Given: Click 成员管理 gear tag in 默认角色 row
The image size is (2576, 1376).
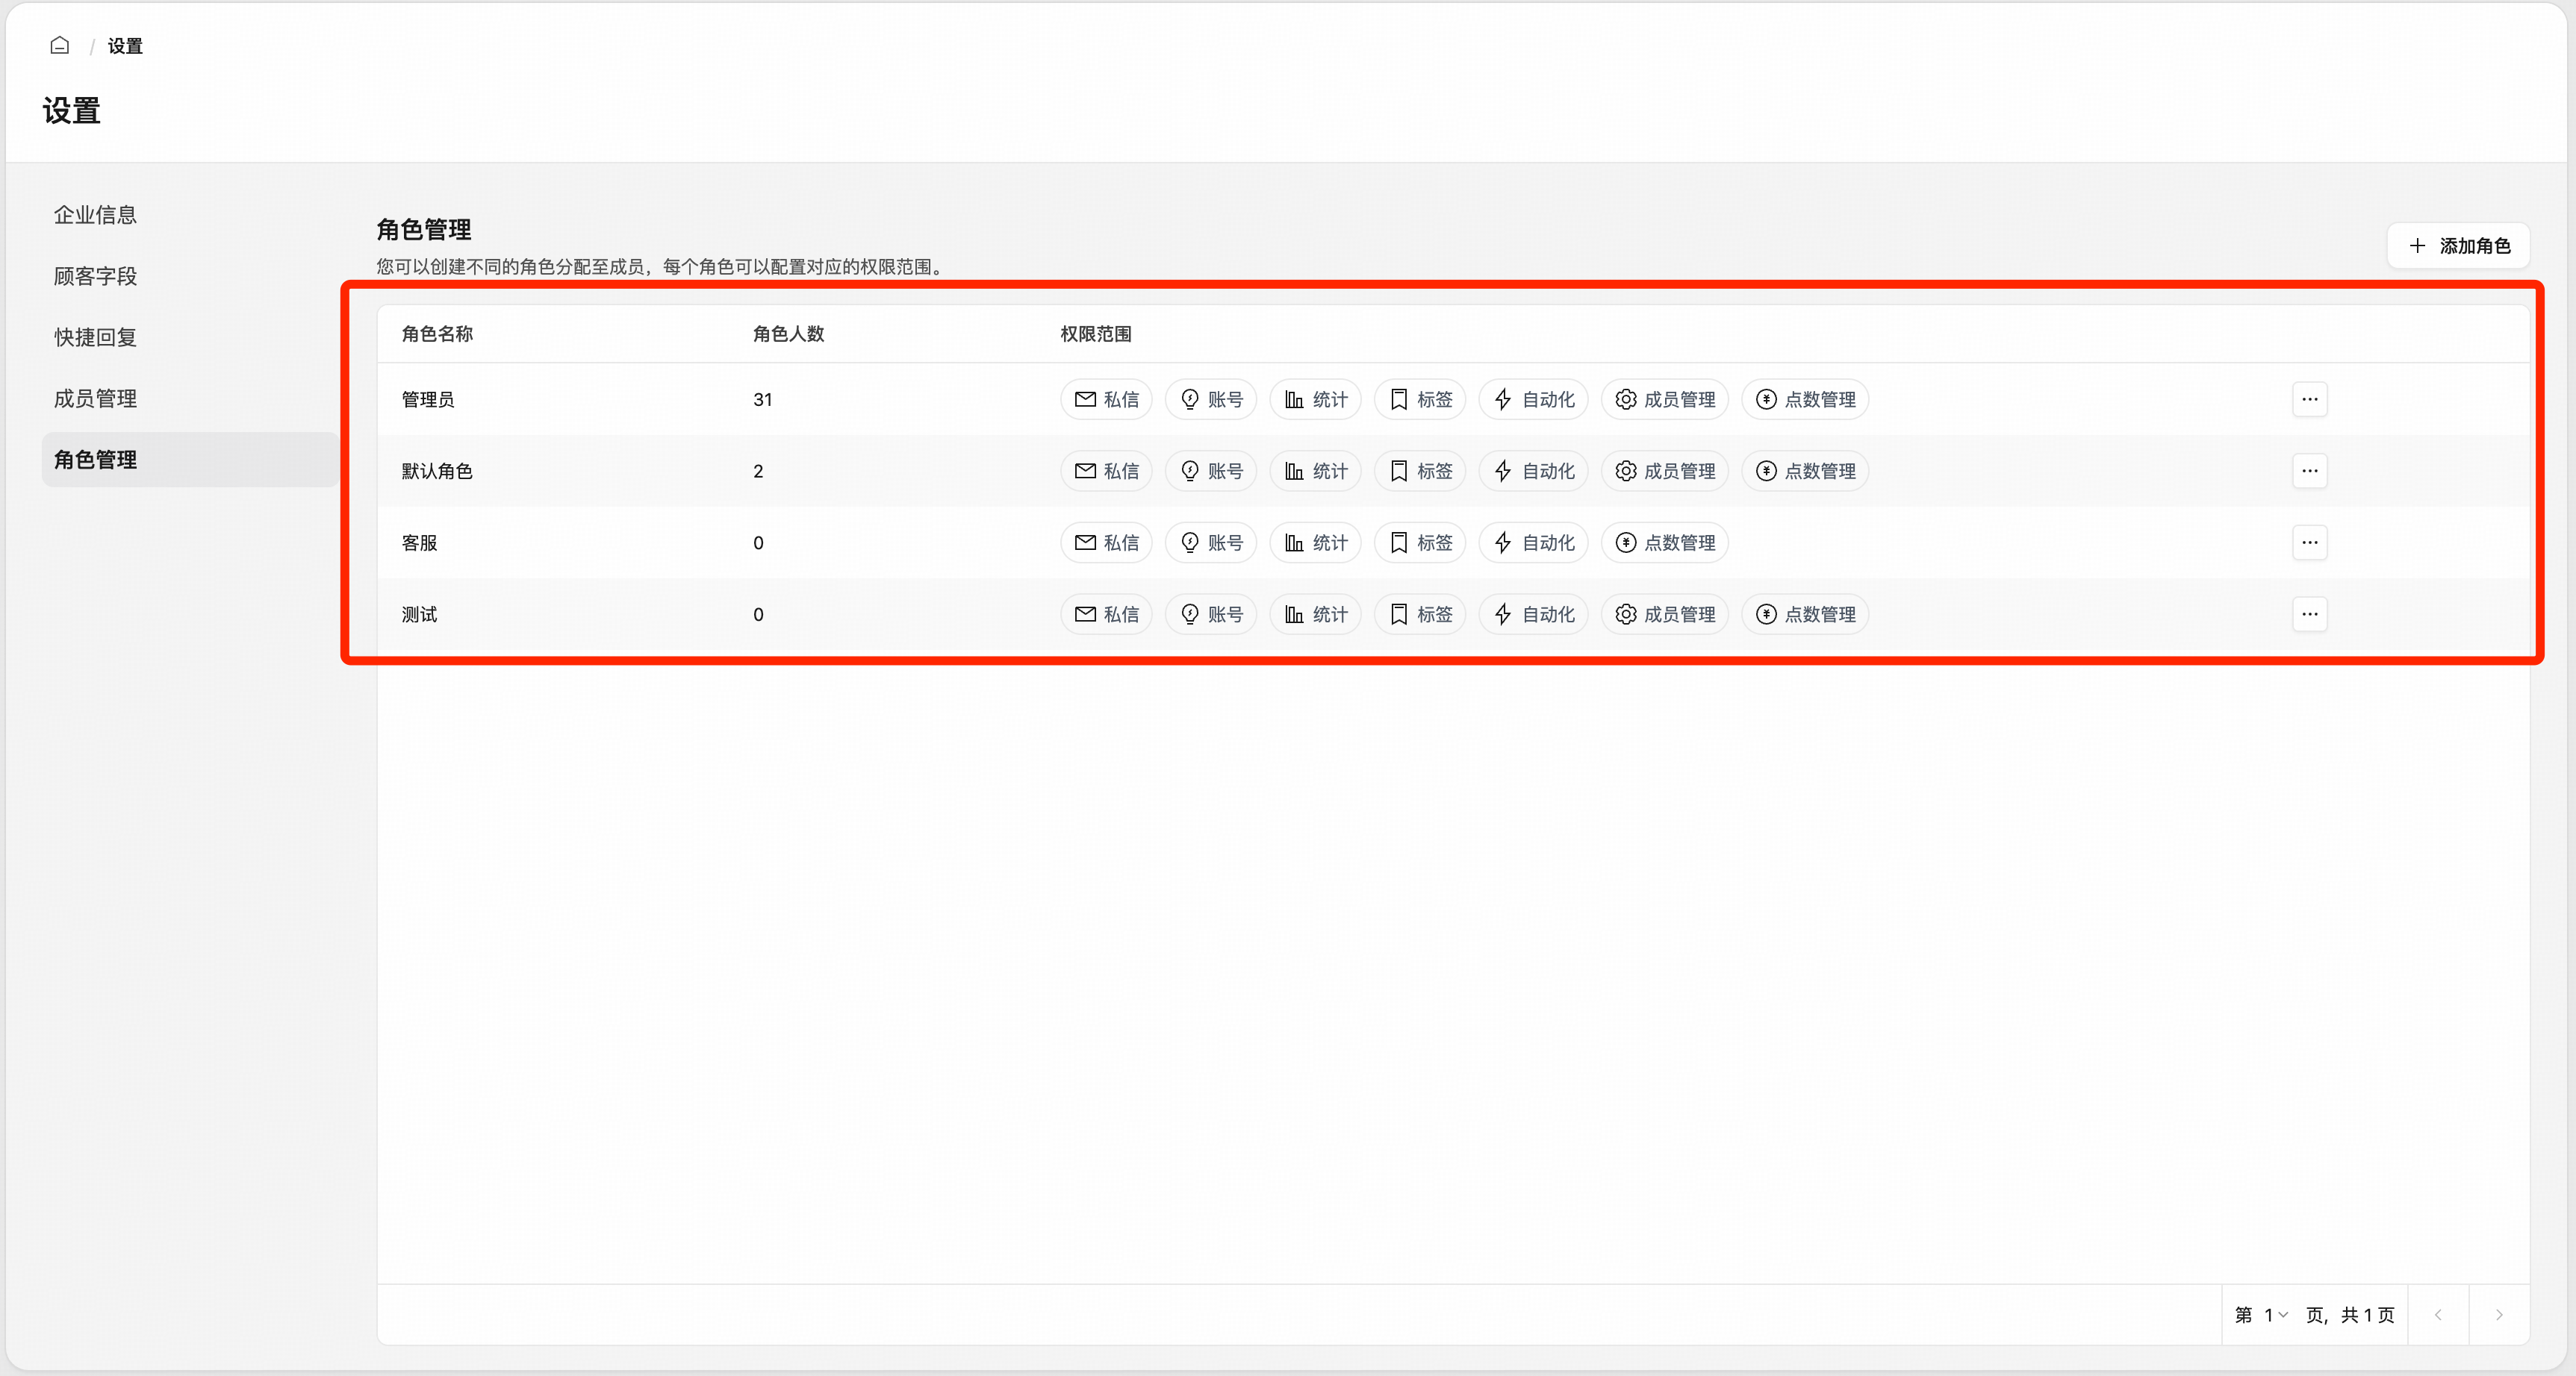Looking at the screenshot, I should (x=1664, y=472).
